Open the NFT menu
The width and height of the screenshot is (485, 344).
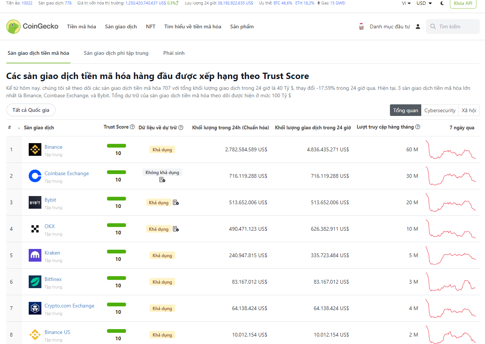(x=151, y=26)
